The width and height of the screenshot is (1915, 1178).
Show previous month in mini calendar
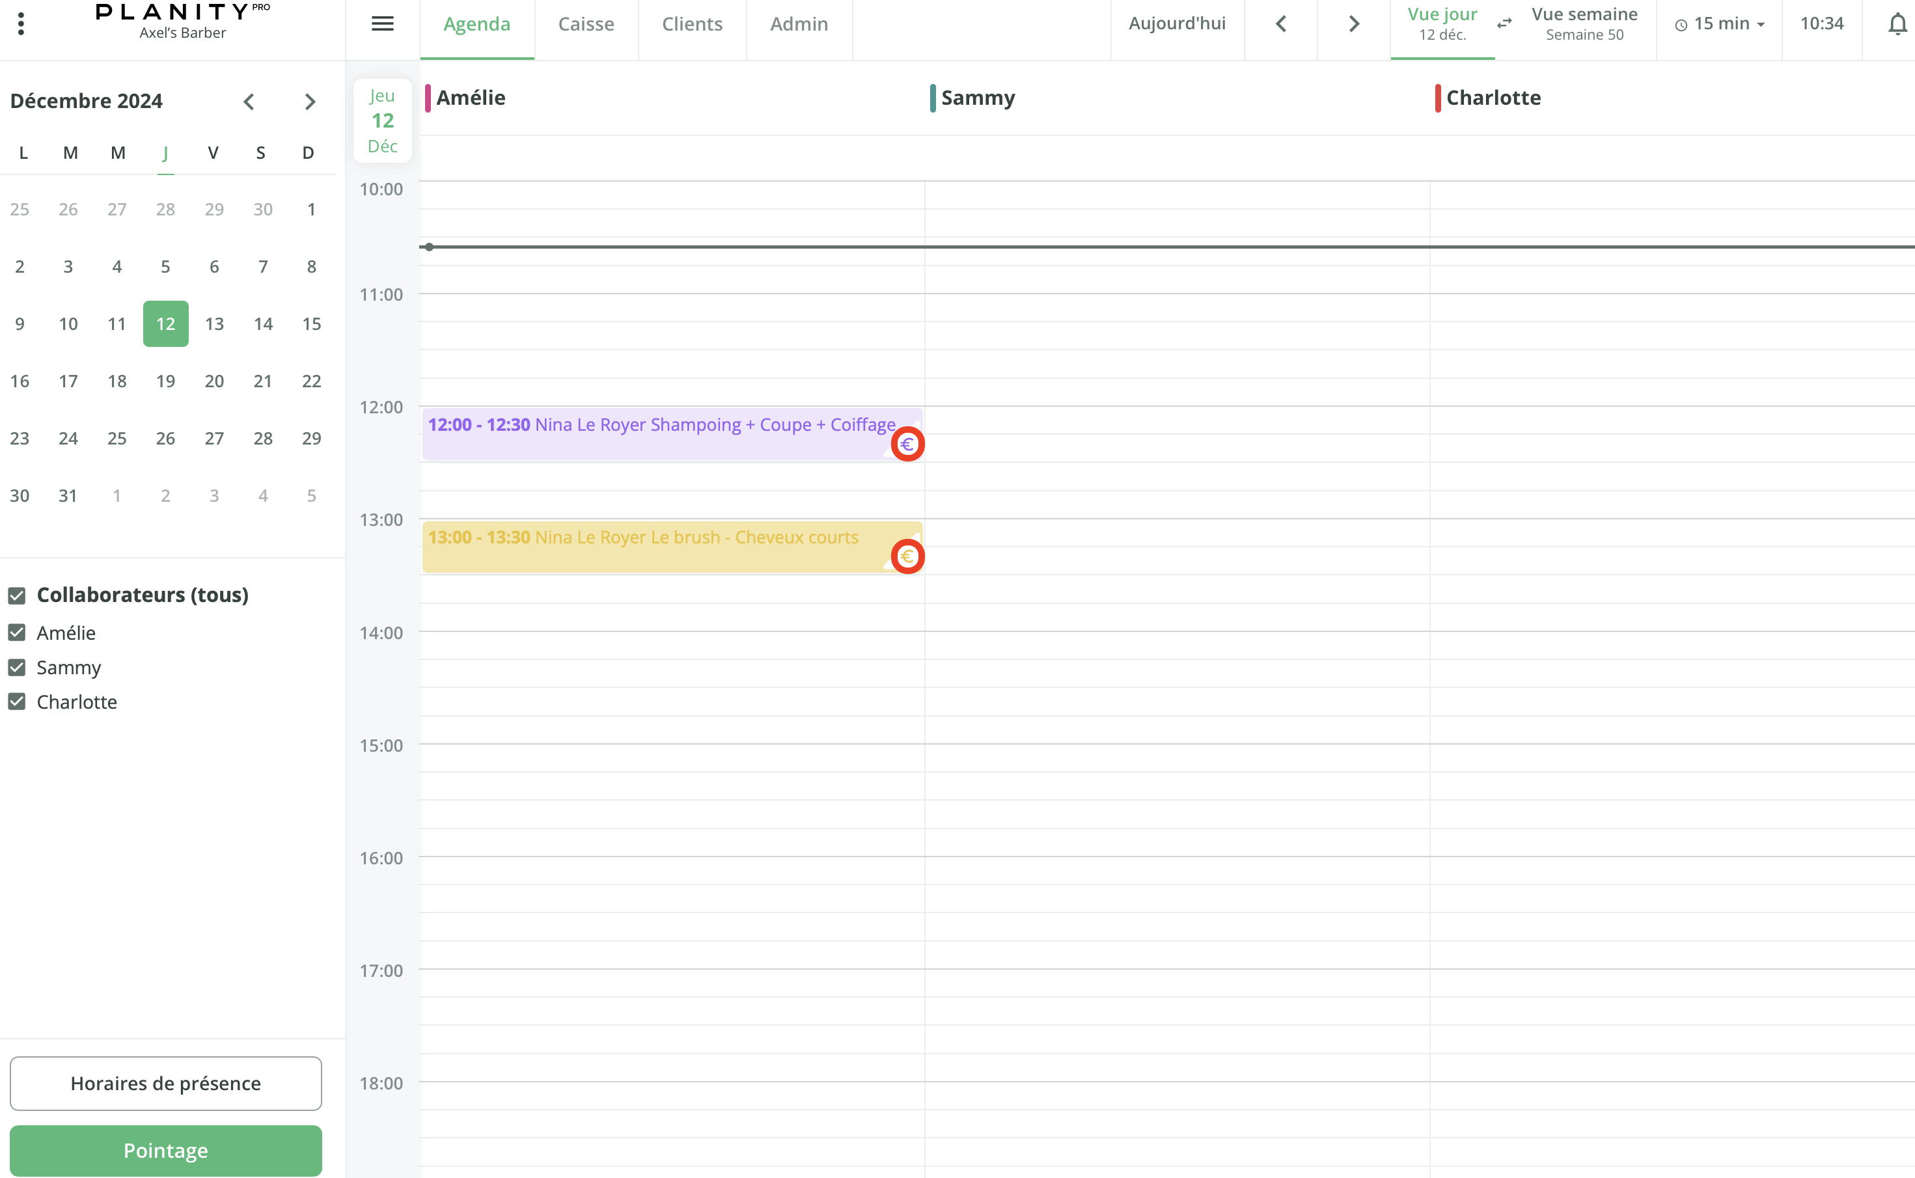tap(249, 102)
